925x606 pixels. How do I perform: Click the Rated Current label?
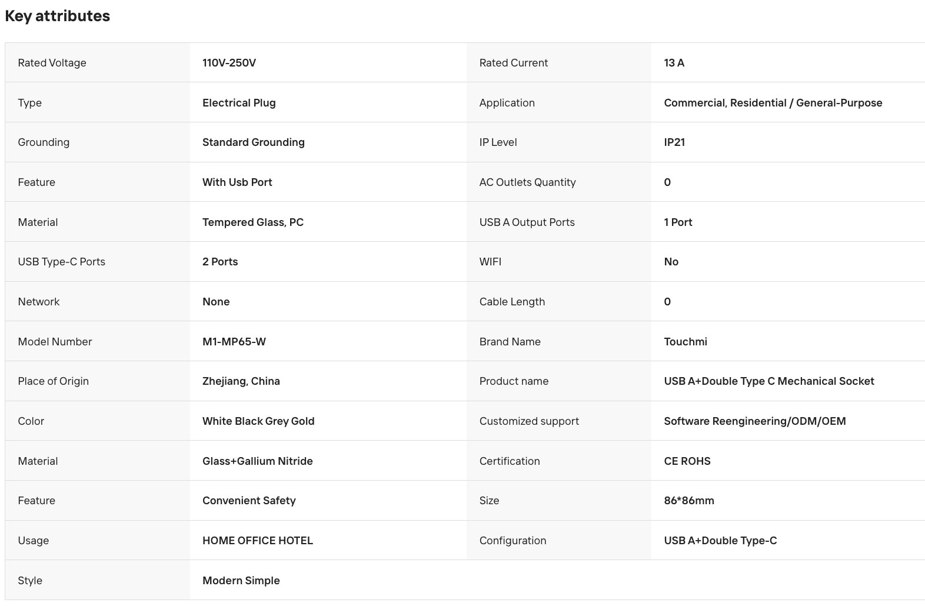tap(513, 63)
